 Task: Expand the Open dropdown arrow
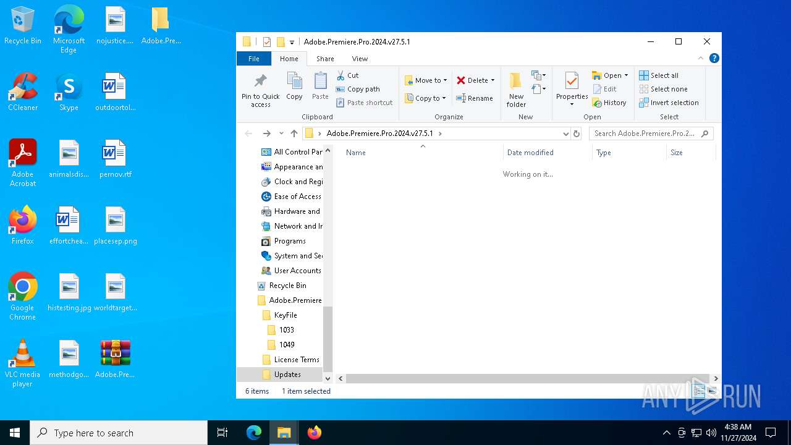(626, 75)
